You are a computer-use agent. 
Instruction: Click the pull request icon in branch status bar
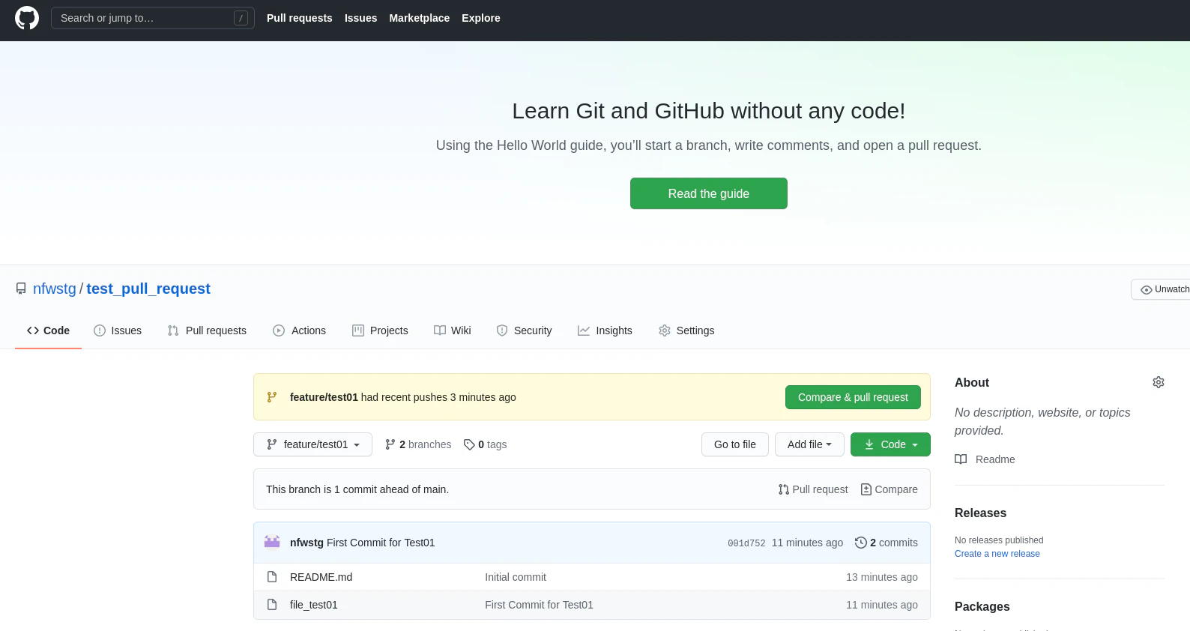pyautogui.click(x=784, y=489)
